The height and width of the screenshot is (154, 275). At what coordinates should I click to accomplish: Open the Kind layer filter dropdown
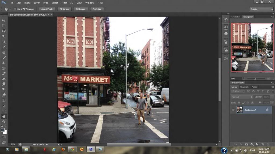(238, 91)
